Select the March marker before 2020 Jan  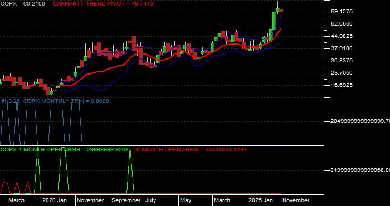[16, 200]
